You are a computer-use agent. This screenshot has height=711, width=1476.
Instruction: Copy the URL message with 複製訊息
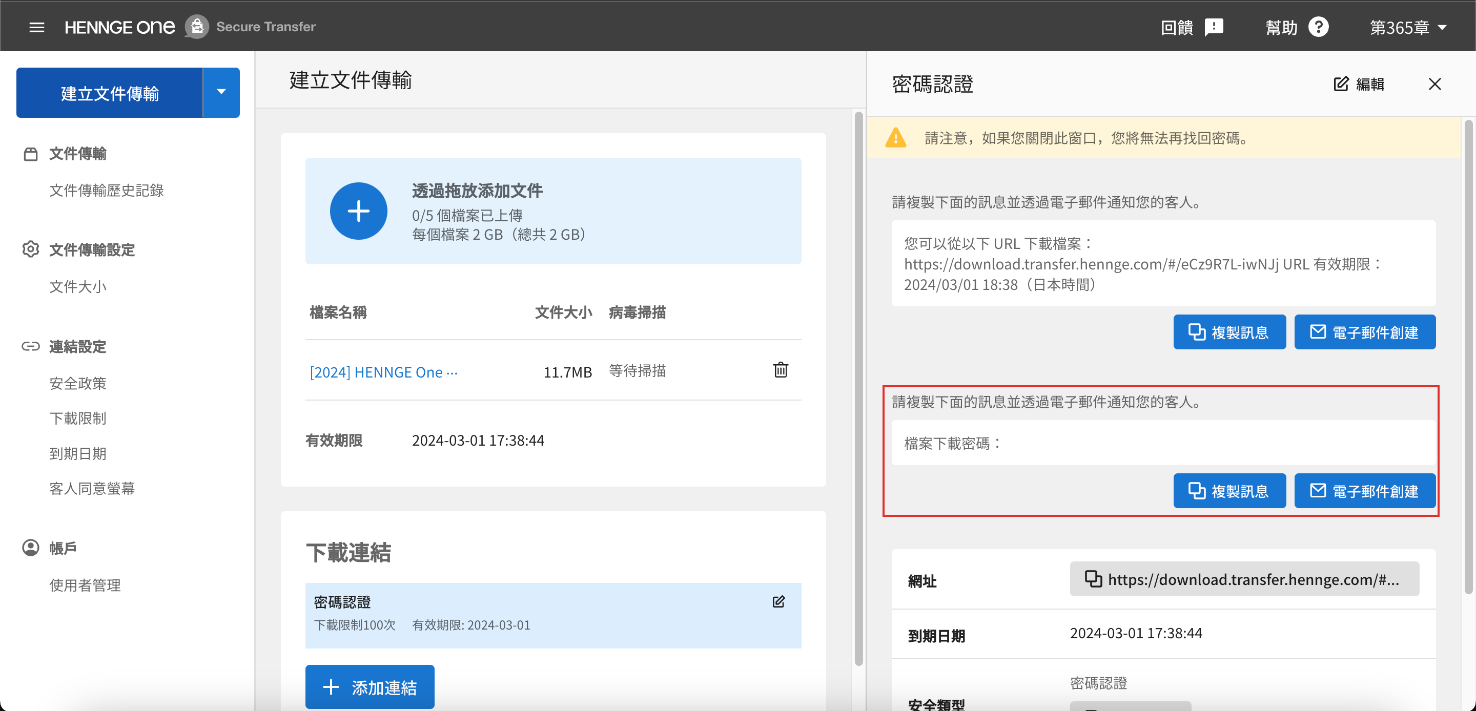click(1229, 332)
